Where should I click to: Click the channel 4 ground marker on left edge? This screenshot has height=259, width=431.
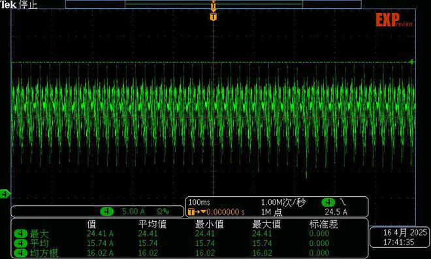pyautogui.click(x=5, y=194)
